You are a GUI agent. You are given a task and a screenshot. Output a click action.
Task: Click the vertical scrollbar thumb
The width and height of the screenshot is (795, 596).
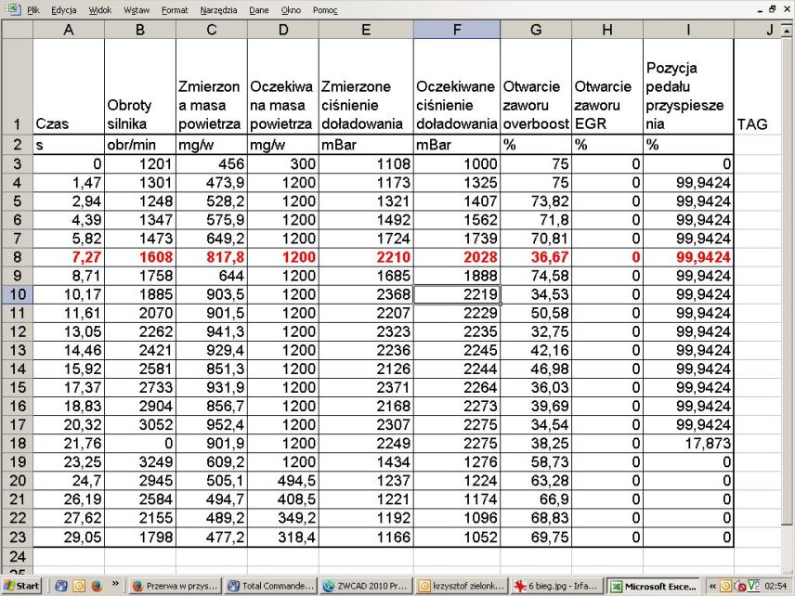[787, 282]
